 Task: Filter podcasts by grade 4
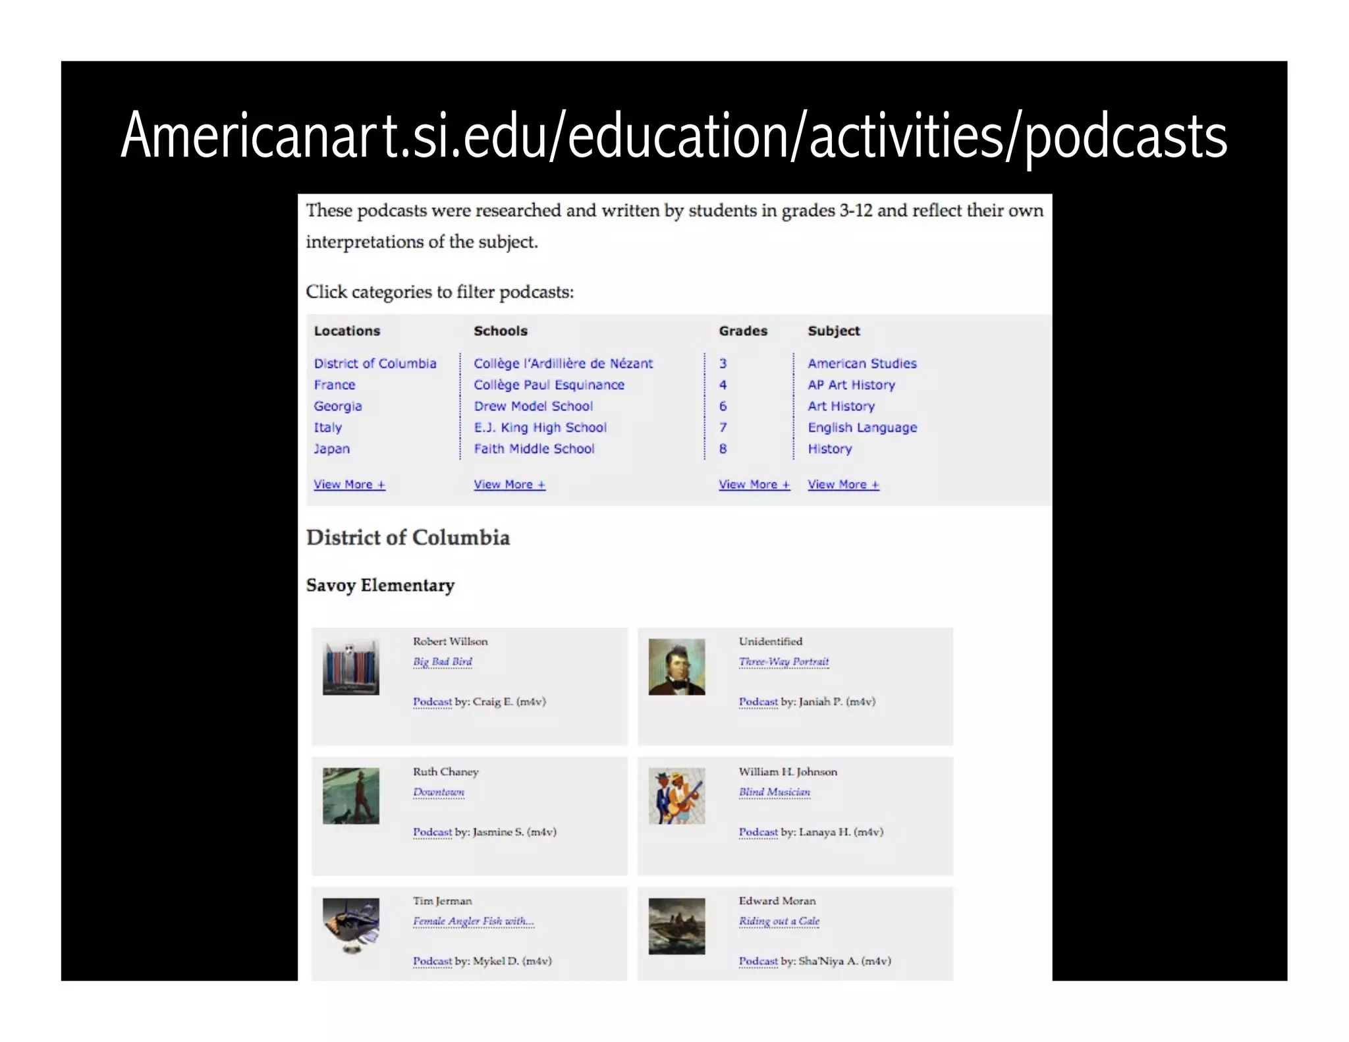pyautogui.click(x=723, y=385)
